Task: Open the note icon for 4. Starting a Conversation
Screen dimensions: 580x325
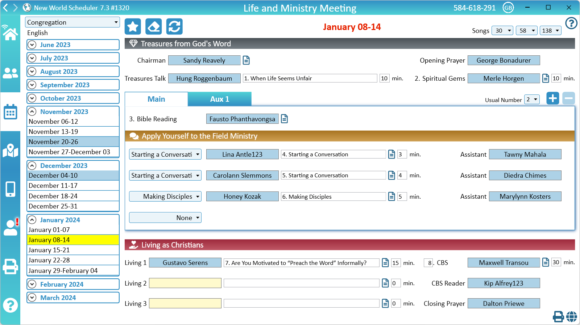Action: click(x=391, y=154)
